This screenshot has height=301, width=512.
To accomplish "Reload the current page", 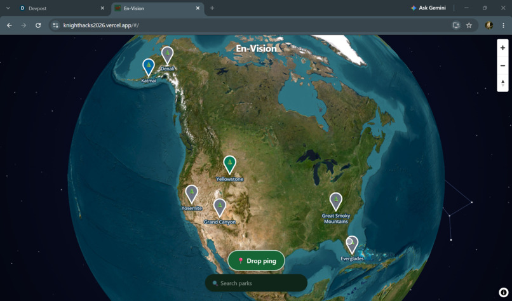I will 38,25.
